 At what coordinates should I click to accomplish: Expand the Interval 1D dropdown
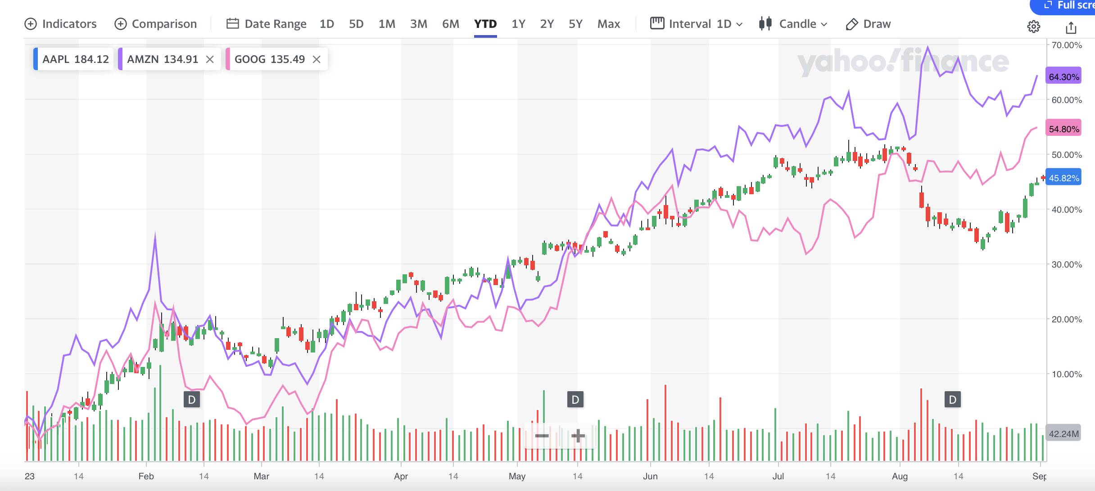(696, 24)
